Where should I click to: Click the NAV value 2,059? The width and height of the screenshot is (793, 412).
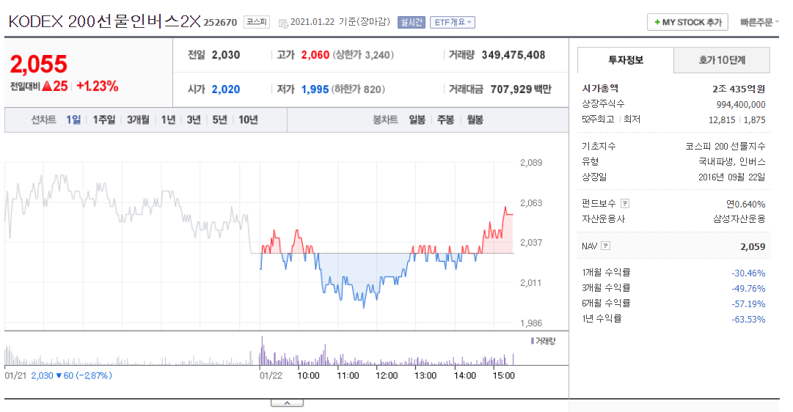tap(753, 247)
